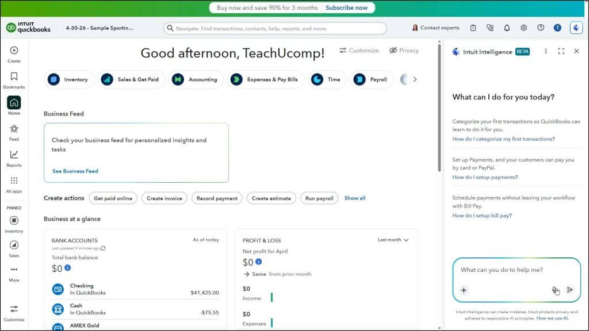This screenshot has width=589, height=331.
Task: Click Show all create actions
Action: (x=355, y=198)
